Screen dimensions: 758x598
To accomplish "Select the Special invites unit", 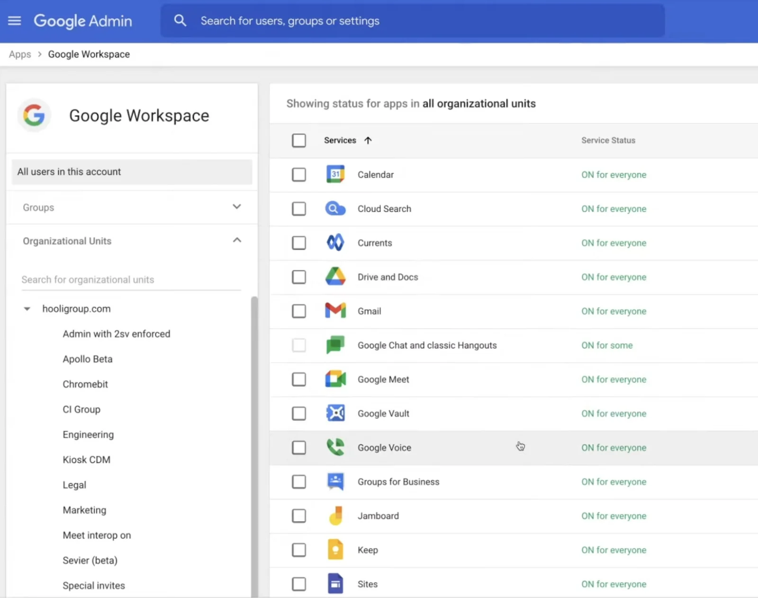I will (94, 585).
